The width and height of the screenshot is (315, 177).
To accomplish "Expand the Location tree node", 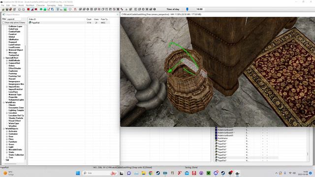I will (x=7, y=113).
